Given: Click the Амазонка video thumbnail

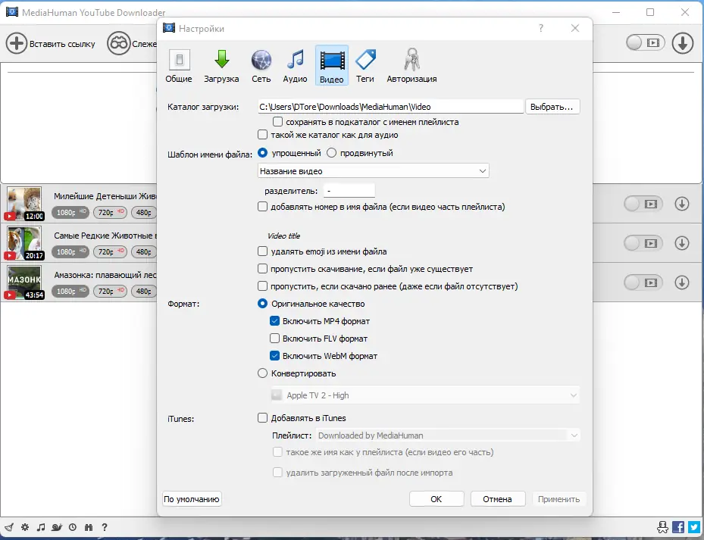Looking at the screenshot, I should pyautogui.click(x=24, y=282).
